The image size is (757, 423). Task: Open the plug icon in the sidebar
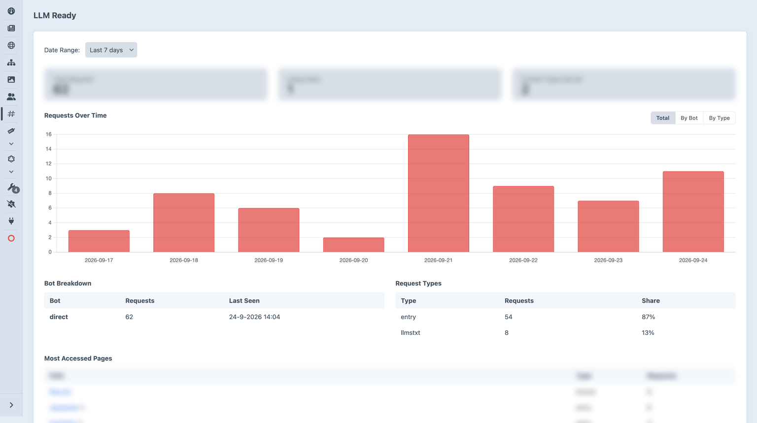click(11, 221)
